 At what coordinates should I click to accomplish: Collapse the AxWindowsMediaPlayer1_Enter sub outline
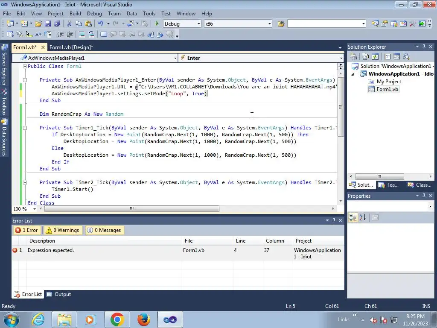click(x=25, y=80)
